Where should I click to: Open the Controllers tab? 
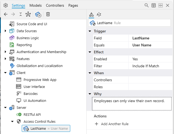point(55,5)
